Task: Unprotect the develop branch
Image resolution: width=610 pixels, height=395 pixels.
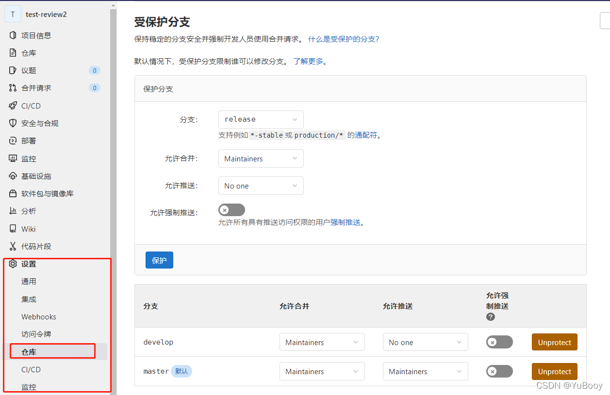Action: coord(555,342)
